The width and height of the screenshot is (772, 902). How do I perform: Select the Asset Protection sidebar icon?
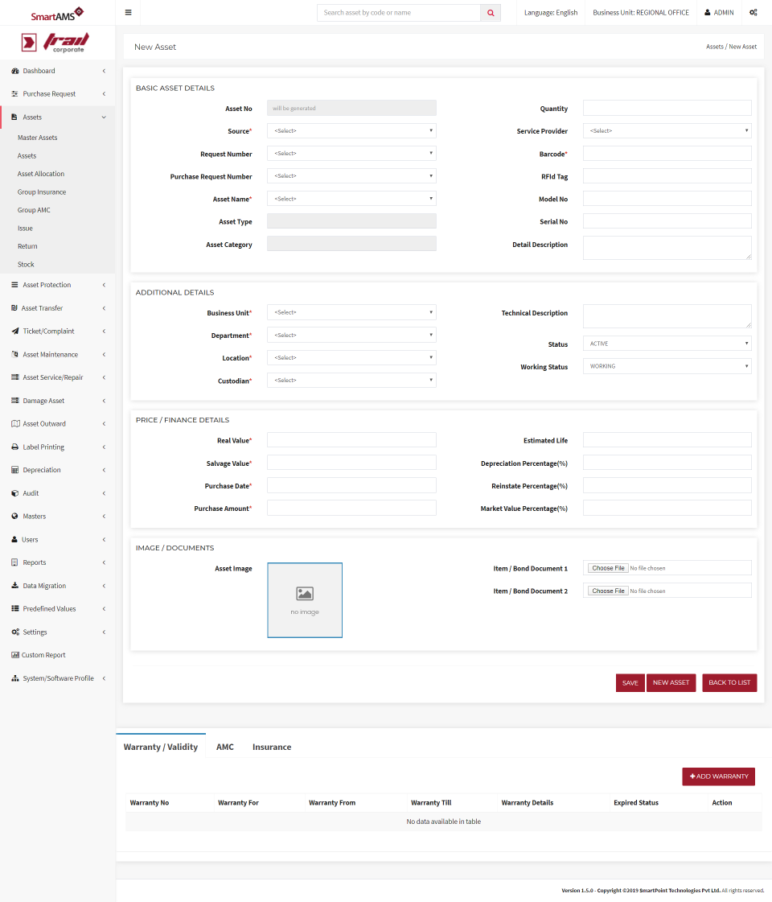[x=14, y=284]
